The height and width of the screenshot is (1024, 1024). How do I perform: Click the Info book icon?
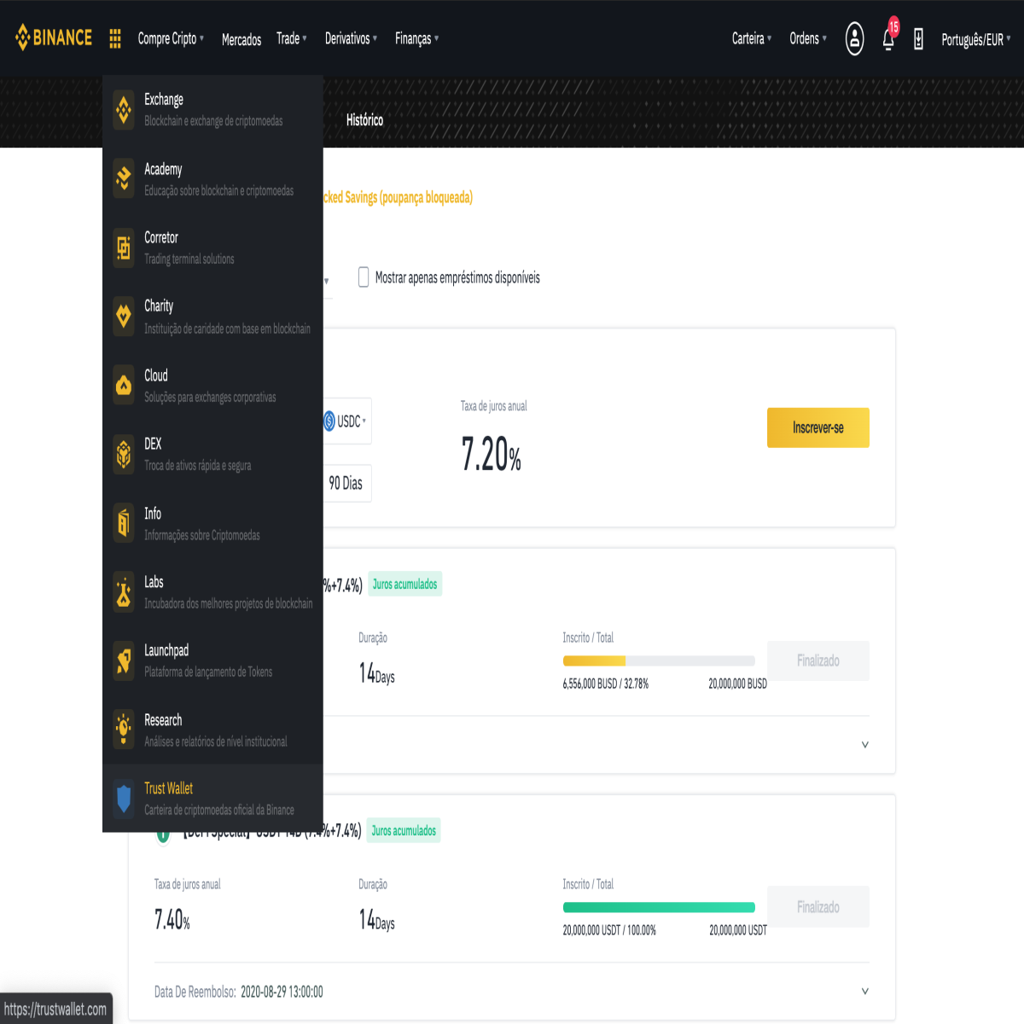point(124,523)
